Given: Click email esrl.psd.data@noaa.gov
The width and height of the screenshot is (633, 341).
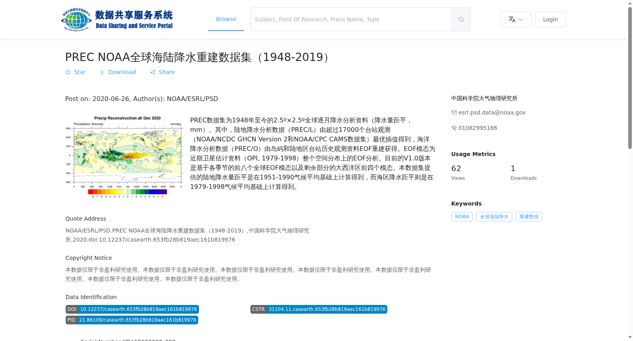Looking at the screenshot, I should (x=492, y=112).
